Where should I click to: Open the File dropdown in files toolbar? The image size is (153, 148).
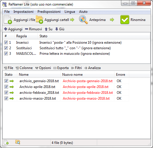pyautogui.click(x=9, y=68)
